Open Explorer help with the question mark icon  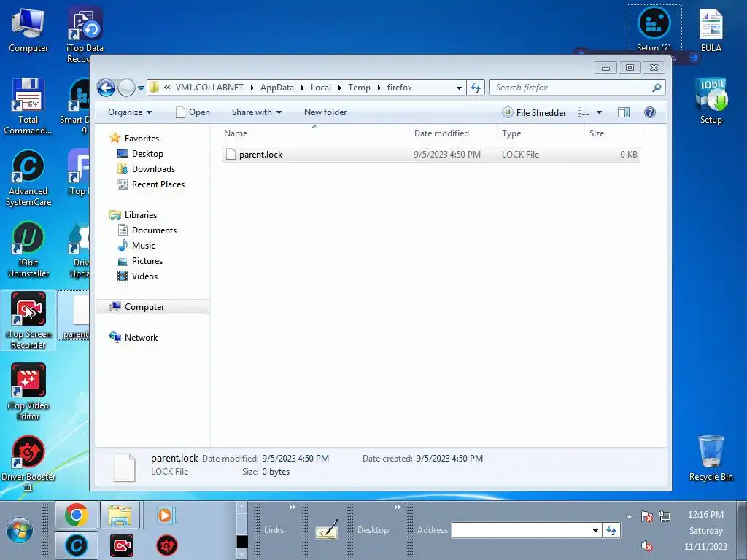click(x=649, y=112)
